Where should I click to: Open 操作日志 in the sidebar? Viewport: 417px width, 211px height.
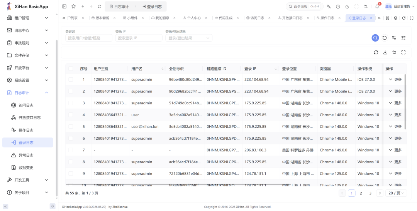pos(28,130)
